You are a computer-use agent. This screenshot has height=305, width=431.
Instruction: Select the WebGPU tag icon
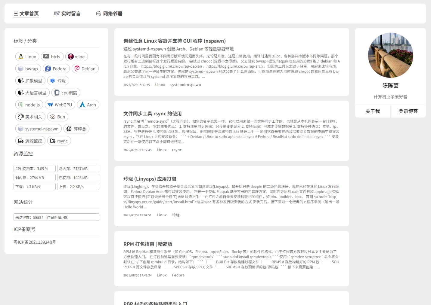click(x=50, y=105)
